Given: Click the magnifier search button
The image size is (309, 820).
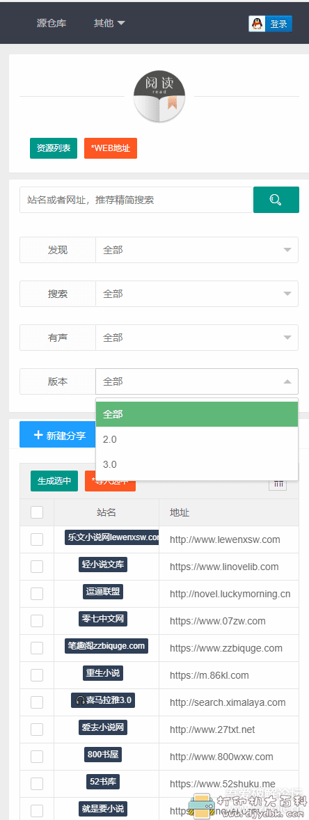Looking at the screenshot, I should coord(276,200).
